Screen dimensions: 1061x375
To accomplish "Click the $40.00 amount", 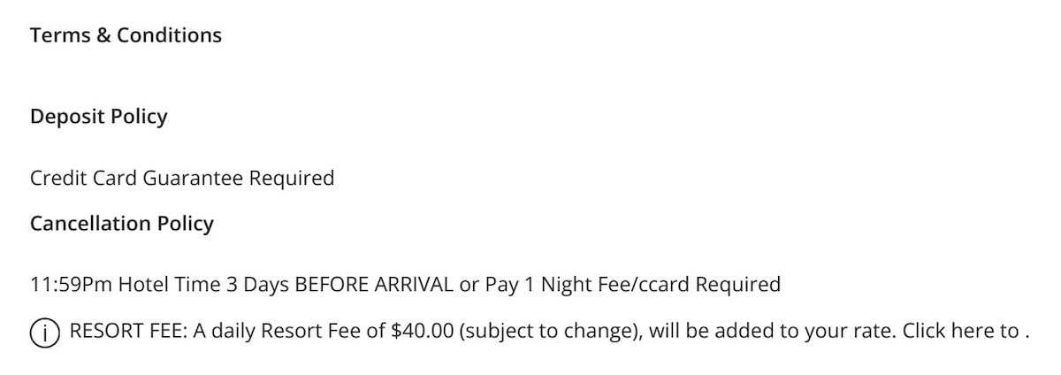I will 422,332.
